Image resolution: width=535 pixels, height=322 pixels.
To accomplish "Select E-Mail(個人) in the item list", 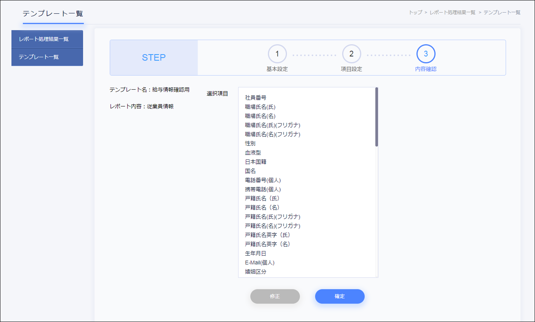I will pos(260,263).
